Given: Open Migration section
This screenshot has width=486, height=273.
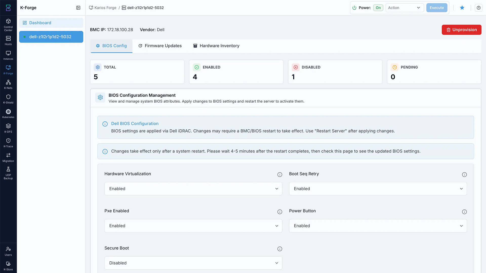Looking at the screenshot, I should pyautogui.click(x=8, y=157).
